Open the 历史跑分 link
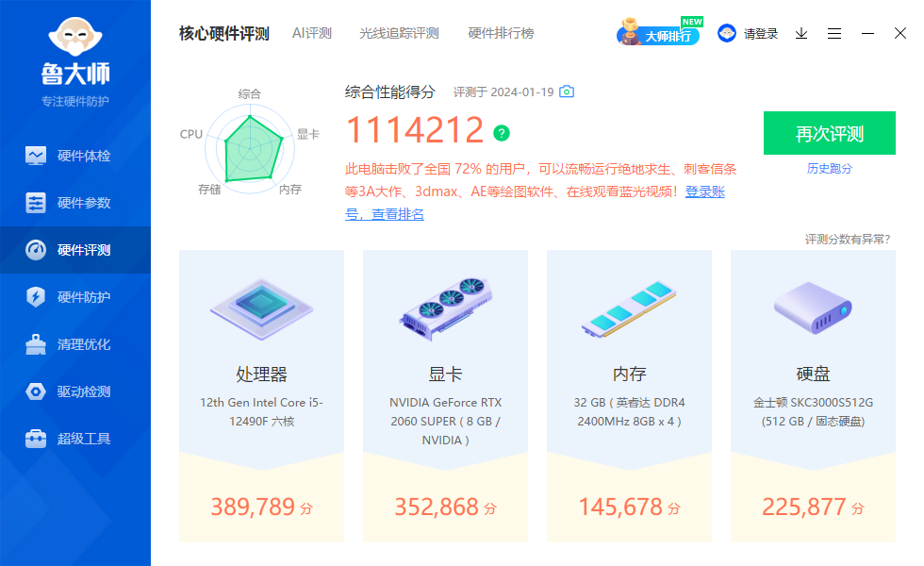 pos(829,169)
